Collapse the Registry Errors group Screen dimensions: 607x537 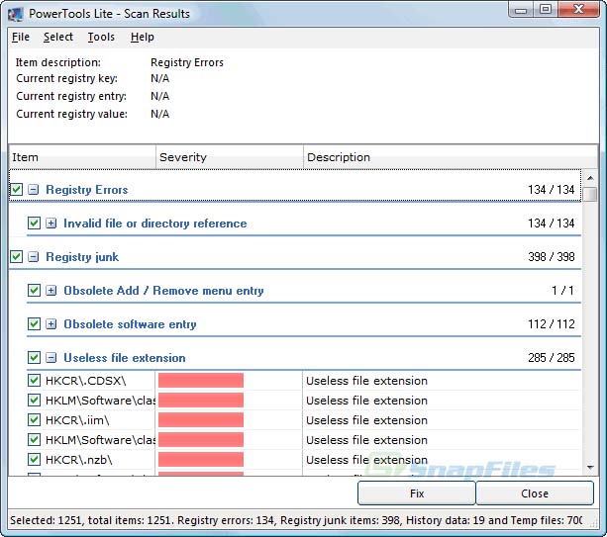pyautogui.click(x=33, y=190)
